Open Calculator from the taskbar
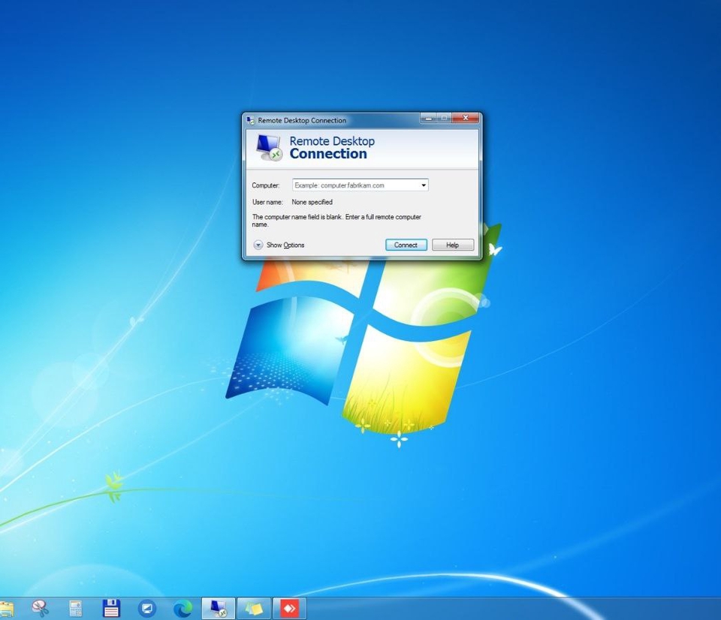 coord(75,609)
